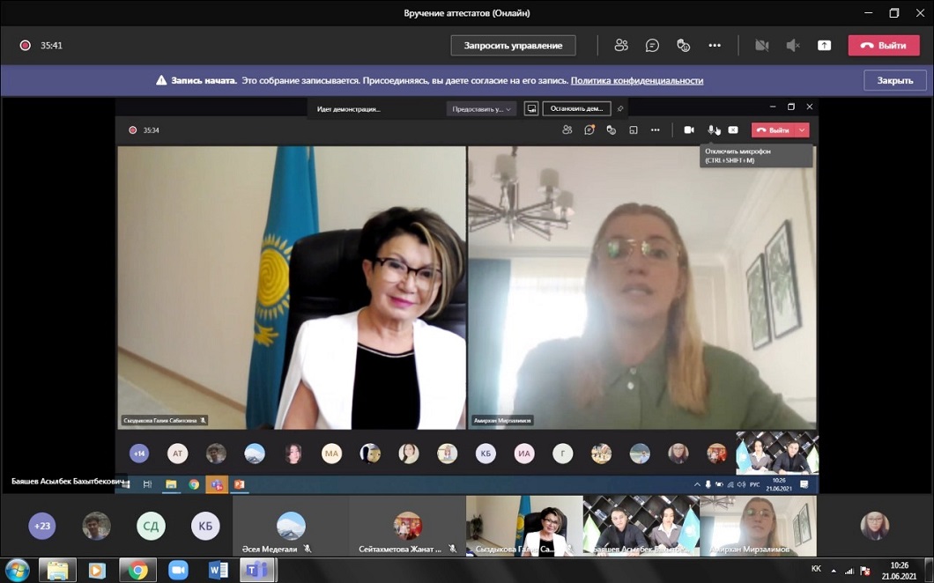Unmute the microphone in the top toolbar

tap(793, 46)
